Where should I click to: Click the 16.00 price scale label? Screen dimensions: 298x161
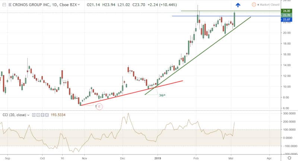tap(286, 54)
